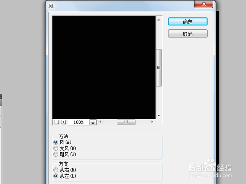Click preview horizontal scrollbar right arrow

152,122
